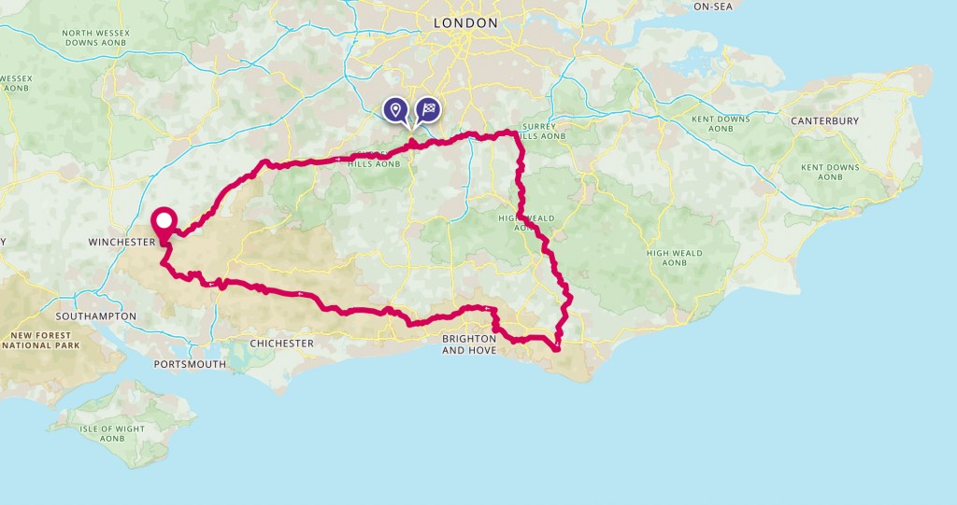Click the North Wessex Downs AONB label

pyautogui.click(x=95, y=38)
